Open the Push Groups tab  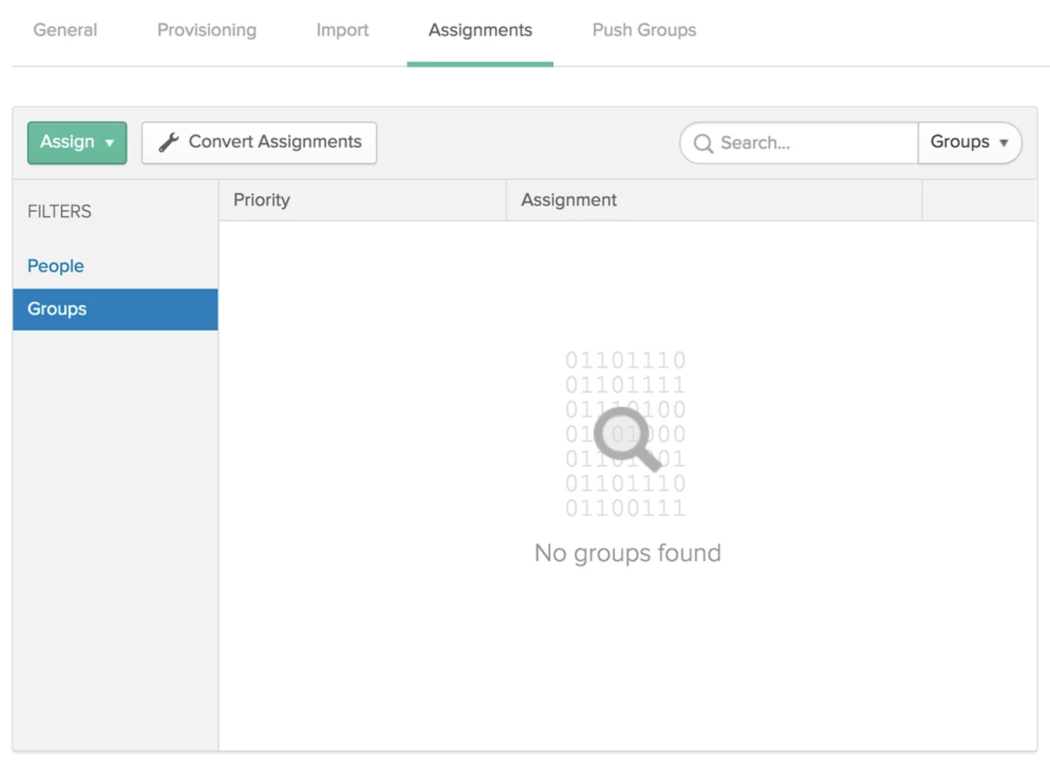(x=644, y=30)
